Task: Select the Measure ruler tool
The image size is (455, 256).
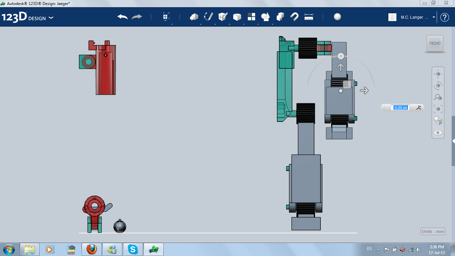Action: 309,17
